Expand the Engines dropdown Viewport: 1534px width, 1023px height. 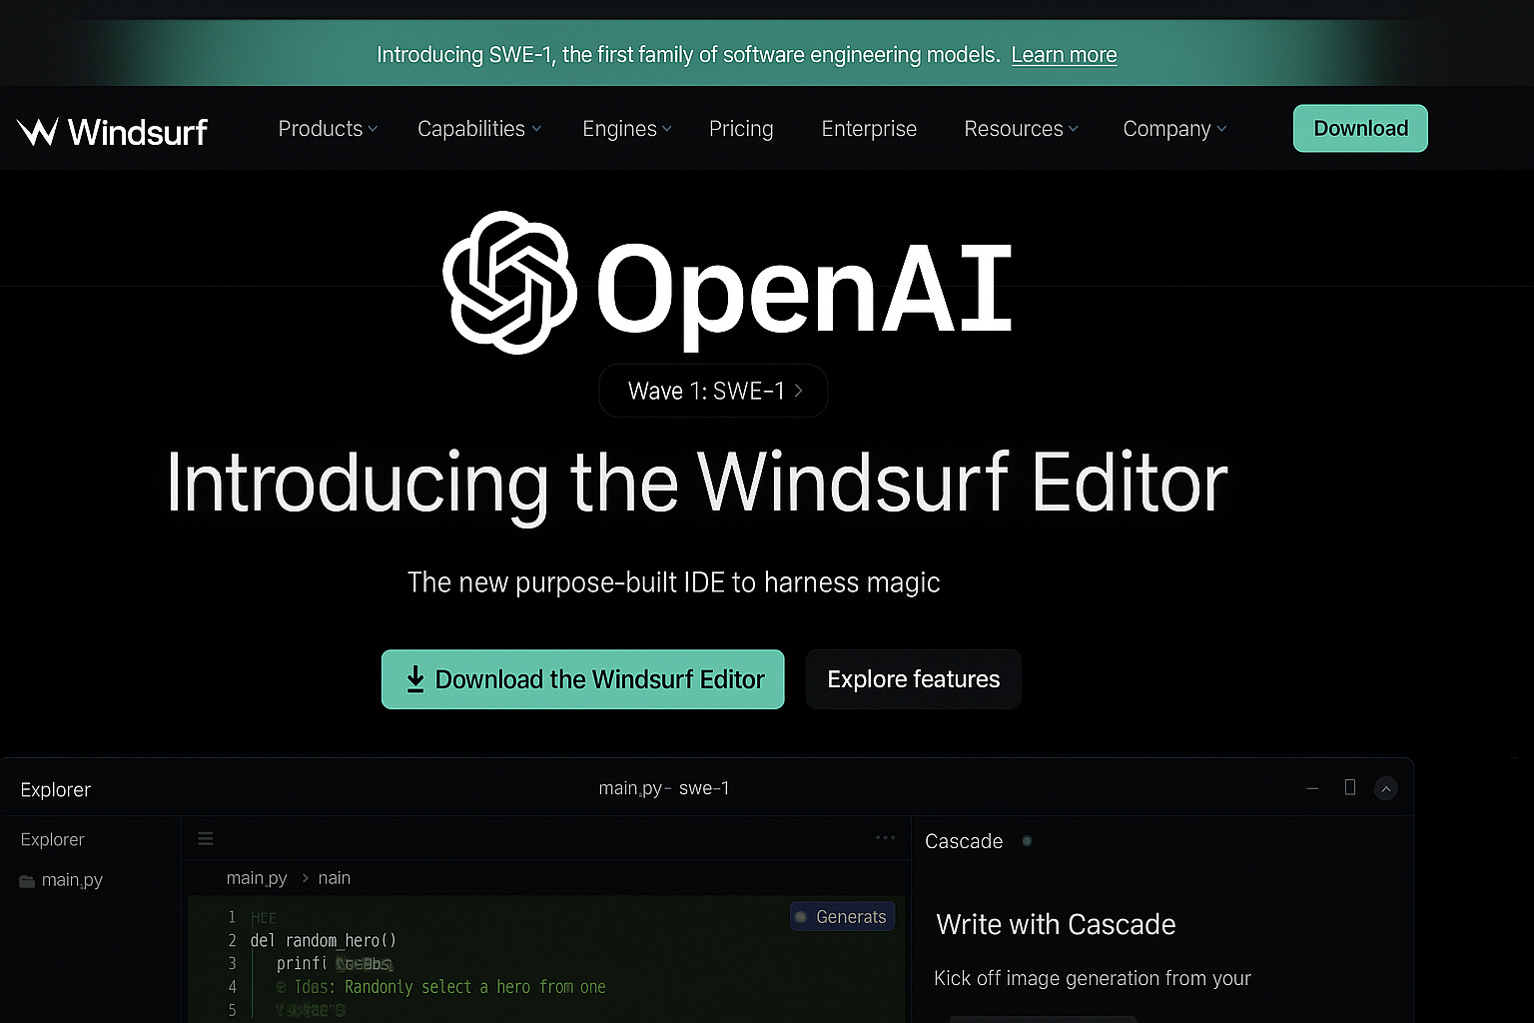(627, 129)
